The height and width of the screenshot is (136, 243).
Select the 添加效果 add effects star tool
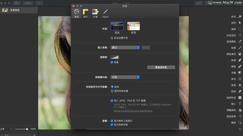pos(240,116)
